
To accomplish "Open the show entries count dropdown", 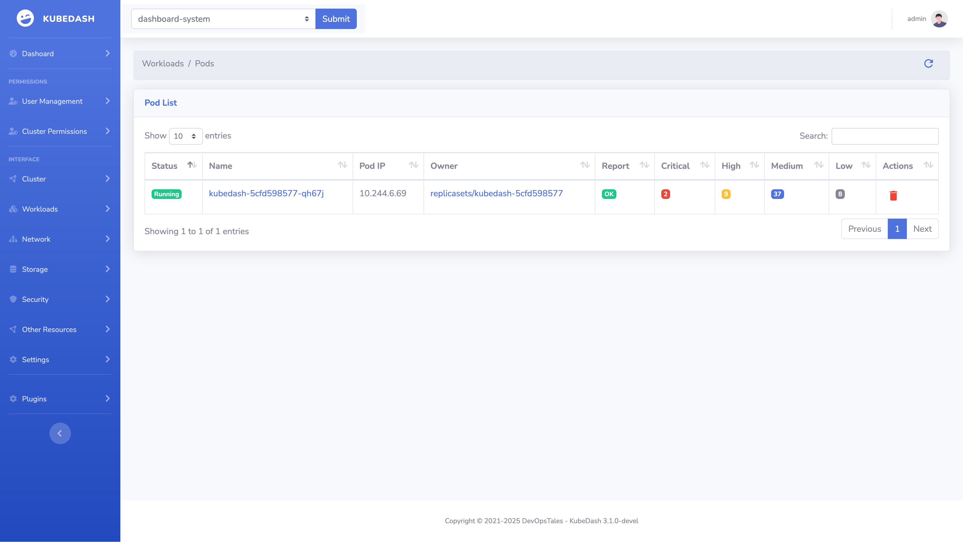I will [185, 136].
